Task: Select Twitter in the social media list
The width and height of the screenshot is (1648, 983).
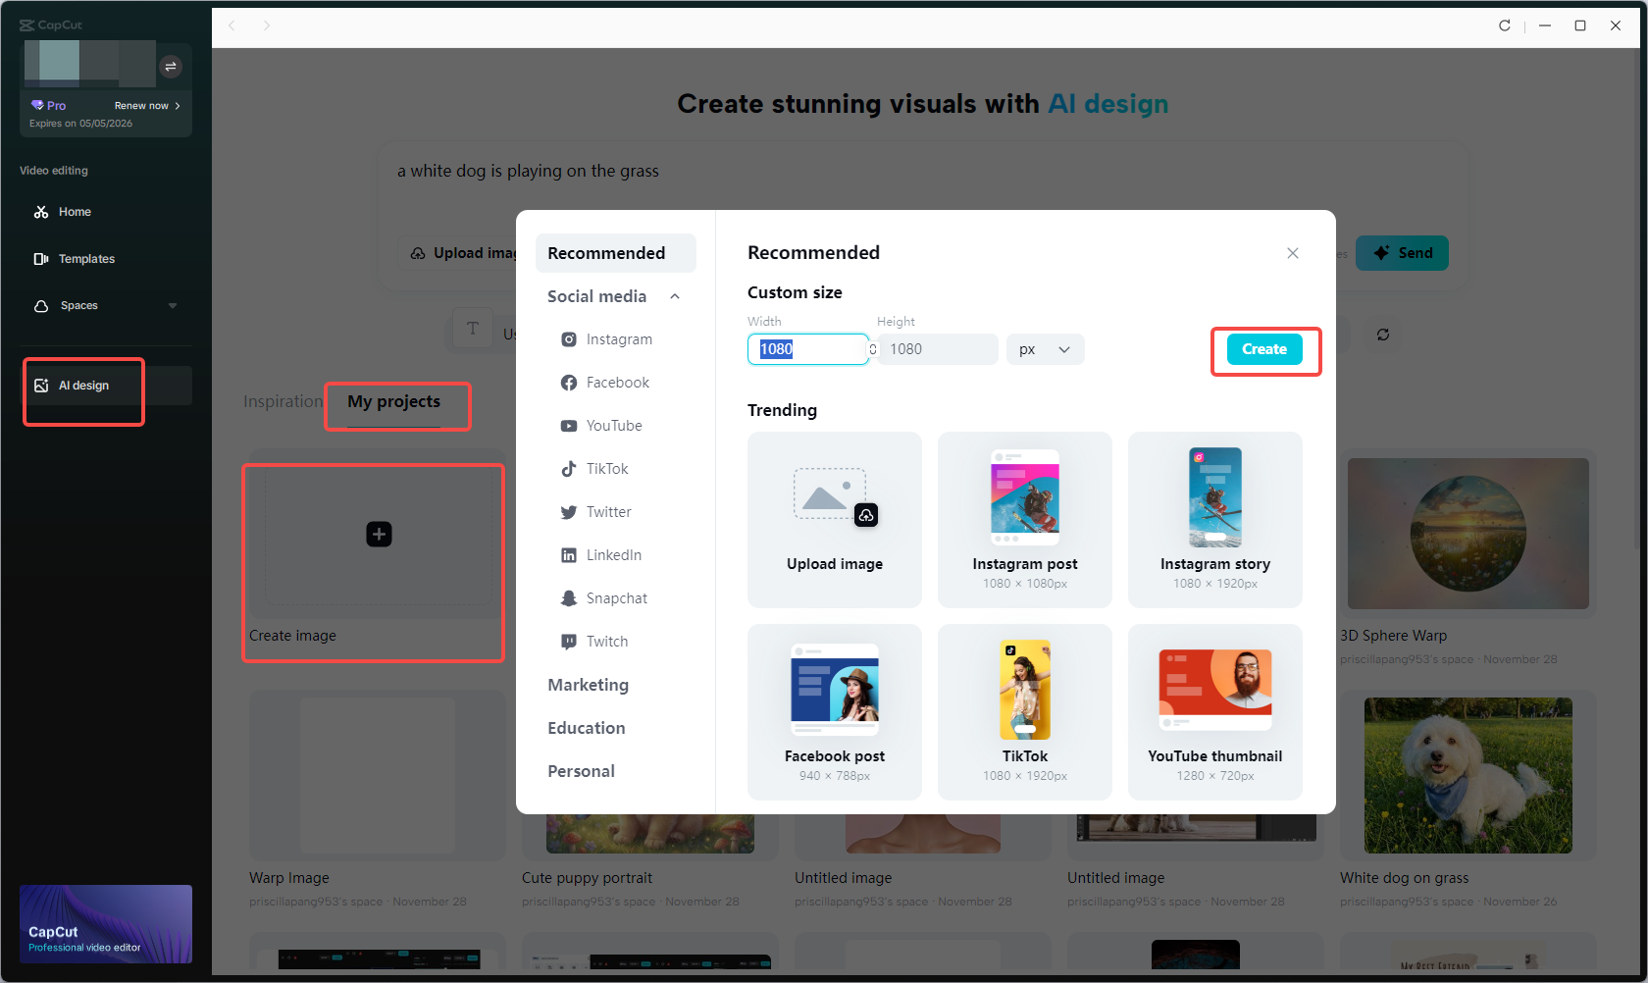Action: pyautogui.click(x=607, y=511)
